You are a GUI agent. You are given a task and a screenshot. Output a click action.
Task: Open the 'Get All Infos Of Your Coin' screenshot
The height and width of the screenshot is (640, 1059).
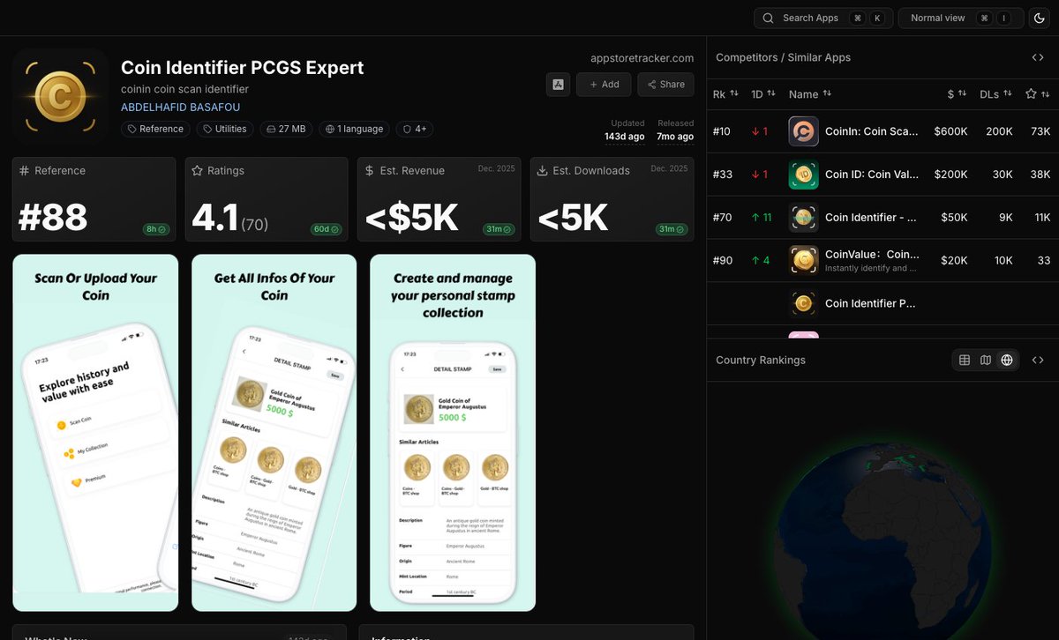274,433
